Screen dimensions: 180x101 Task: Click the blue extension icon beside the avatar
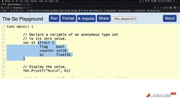[x=171, y=8]
